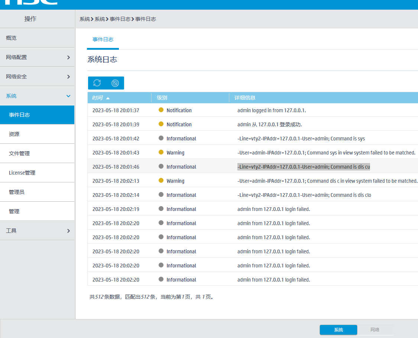The height and width of the screenshot is (338, 418).
Task: Collapse the 系统 menu chevron
Action: 68,96
